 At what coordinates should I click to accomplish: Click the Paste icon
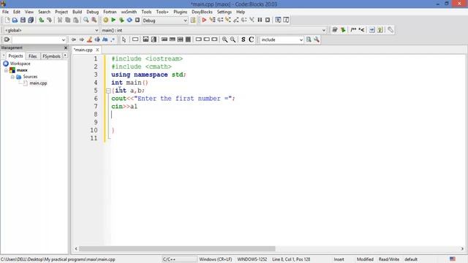(x=76, y=20)
